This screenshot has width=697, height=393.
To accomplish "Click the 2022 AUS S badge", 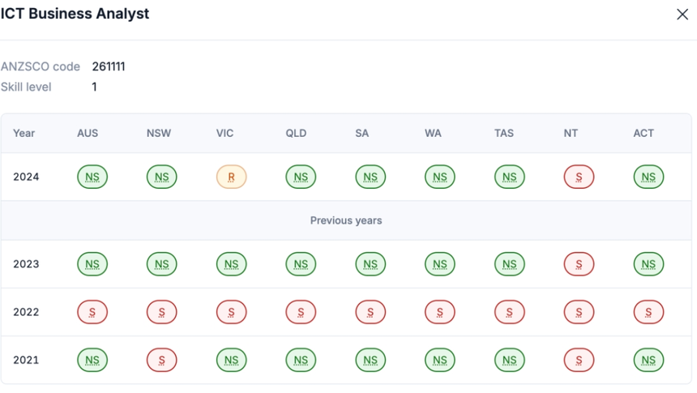I will 92,312.
